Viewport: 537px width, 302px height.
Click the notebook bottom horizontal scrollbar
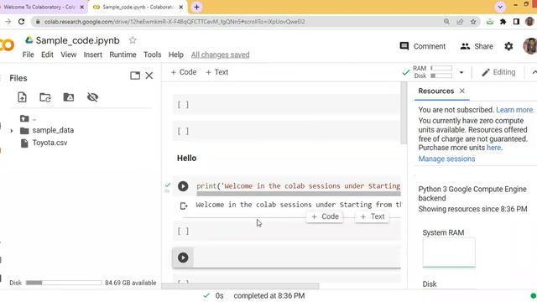[240, 285]
